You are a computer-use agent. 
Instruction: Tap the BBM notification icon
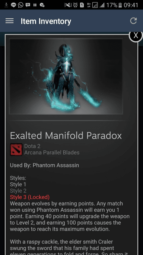point(28,5)
